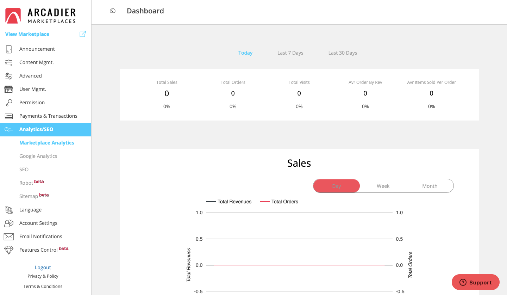Screen dimensions: 507x295
Task: Click the Email Notifications envelope icon
Action: click(x=9, y=236)
